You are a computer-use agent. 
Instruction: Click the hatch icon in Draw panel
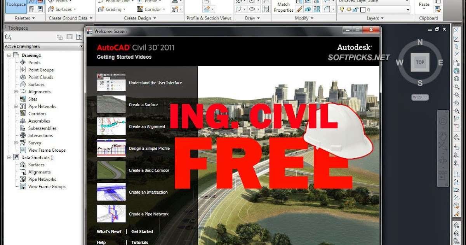(266, 9)
